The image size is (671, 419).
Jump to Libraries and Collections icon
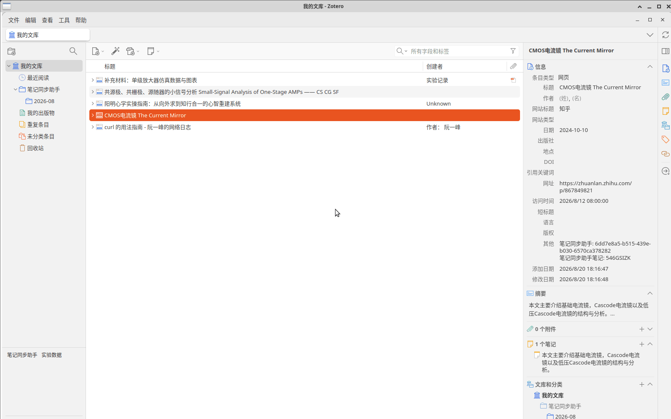pos(665,125)
